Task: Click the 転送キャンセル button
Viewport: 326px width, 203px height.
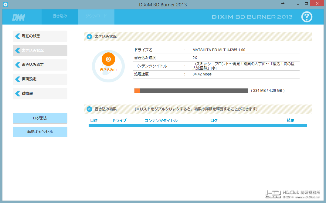Action: click(40, 132)
